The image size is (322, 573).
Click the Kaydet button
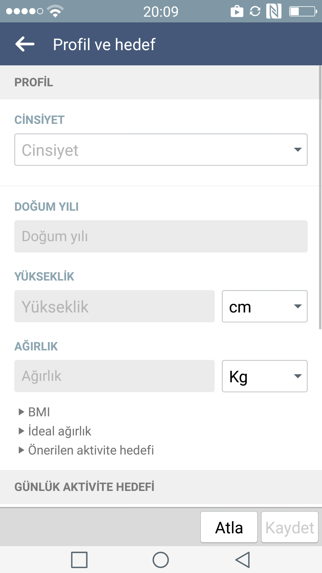(290, 527)
